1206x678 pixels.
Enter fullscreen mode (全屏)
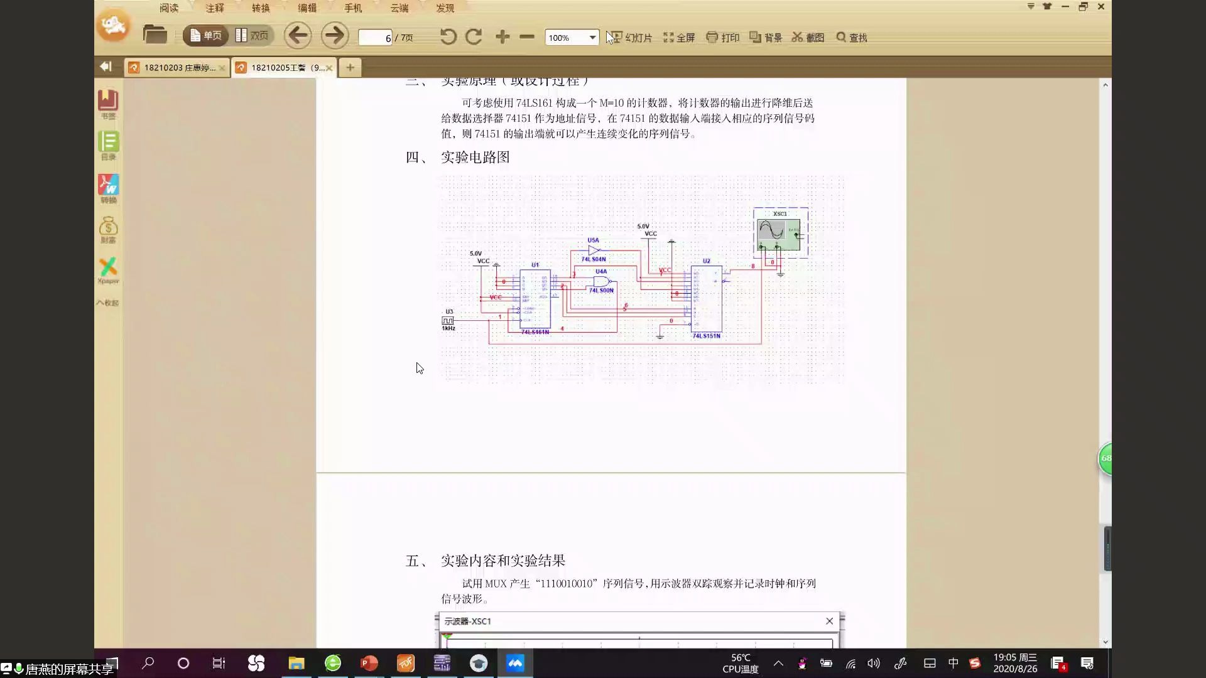[679, 38]
